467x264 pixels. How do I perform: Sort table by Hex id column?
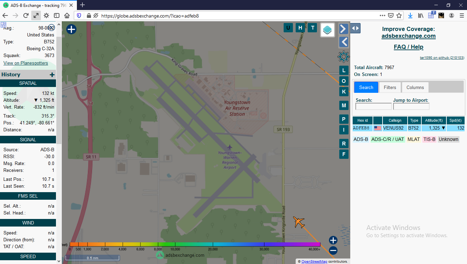coord(363,120)
